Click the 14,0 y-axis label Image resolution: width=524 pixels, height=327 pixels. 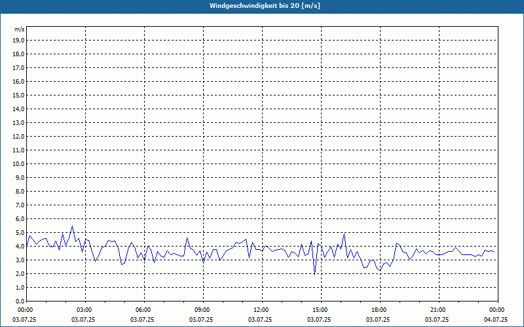[18, 109]
